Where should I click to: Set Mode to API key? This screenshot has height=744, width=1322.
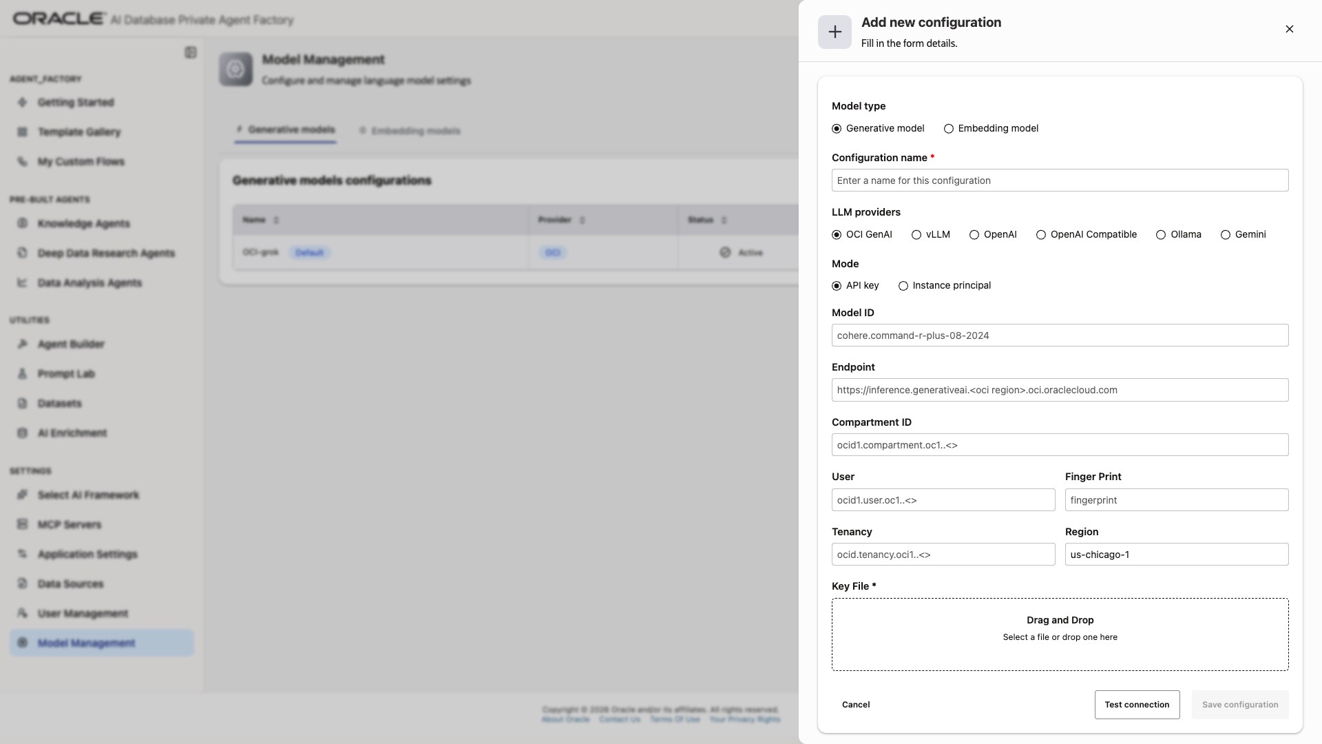(x=837, y=286)
